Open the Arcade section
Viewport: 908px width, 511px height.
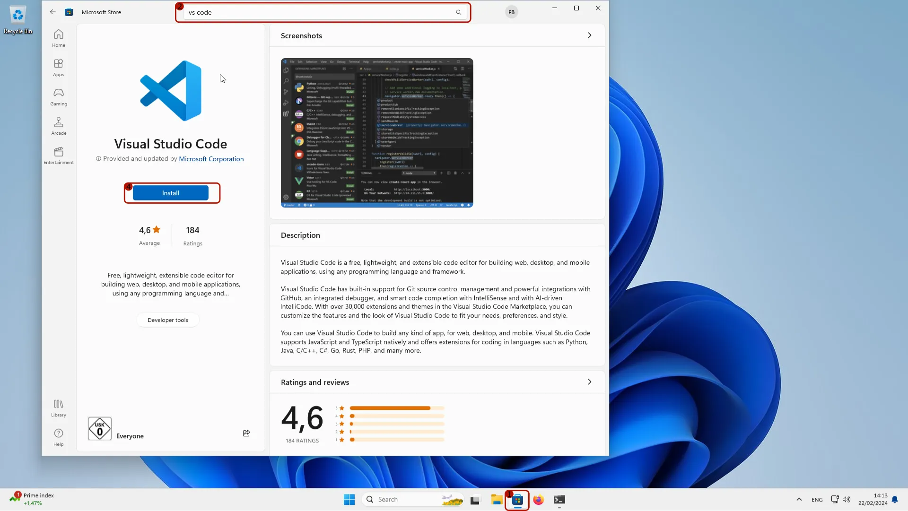pos(58,125)
